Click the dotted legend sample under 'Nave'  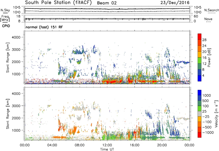pyautogui.click(x=208, y=22)
